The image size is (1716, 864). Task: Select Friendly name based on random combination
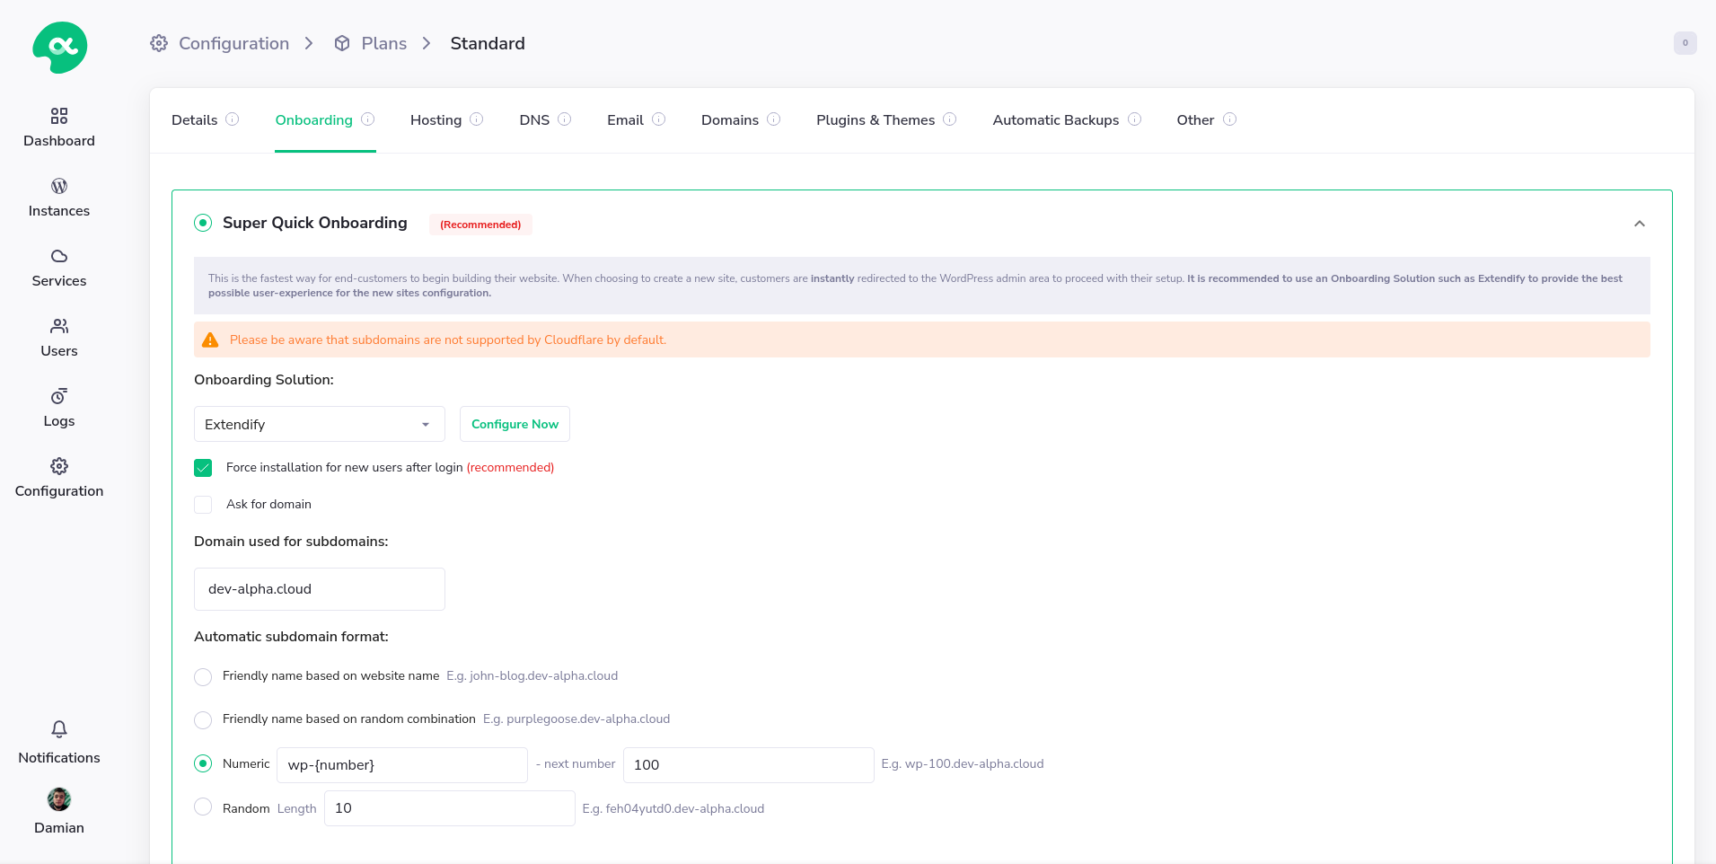coord(203,720)
